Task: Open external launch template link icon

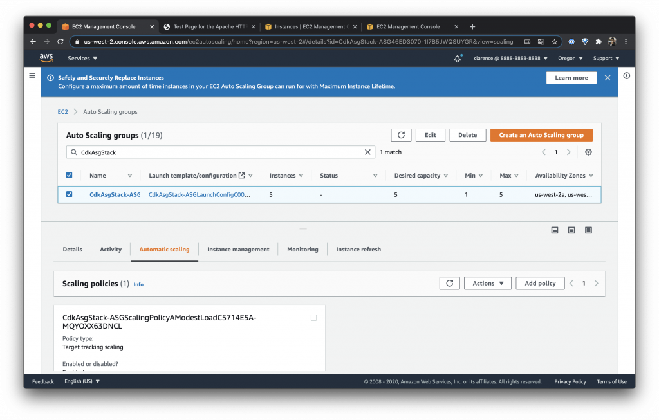Action: 242,175
